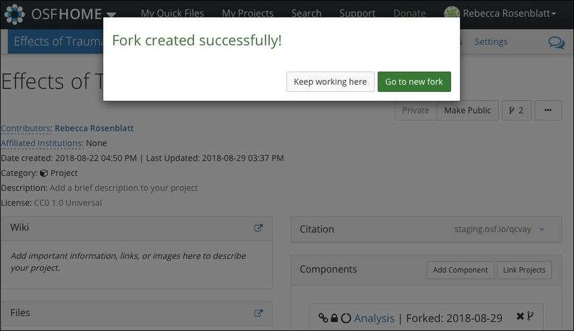Viewport: 574px width, 331px height.
Task: Open Rebecca Rosenblatt user dropdown menu
Action: click(x=509, y=13)
